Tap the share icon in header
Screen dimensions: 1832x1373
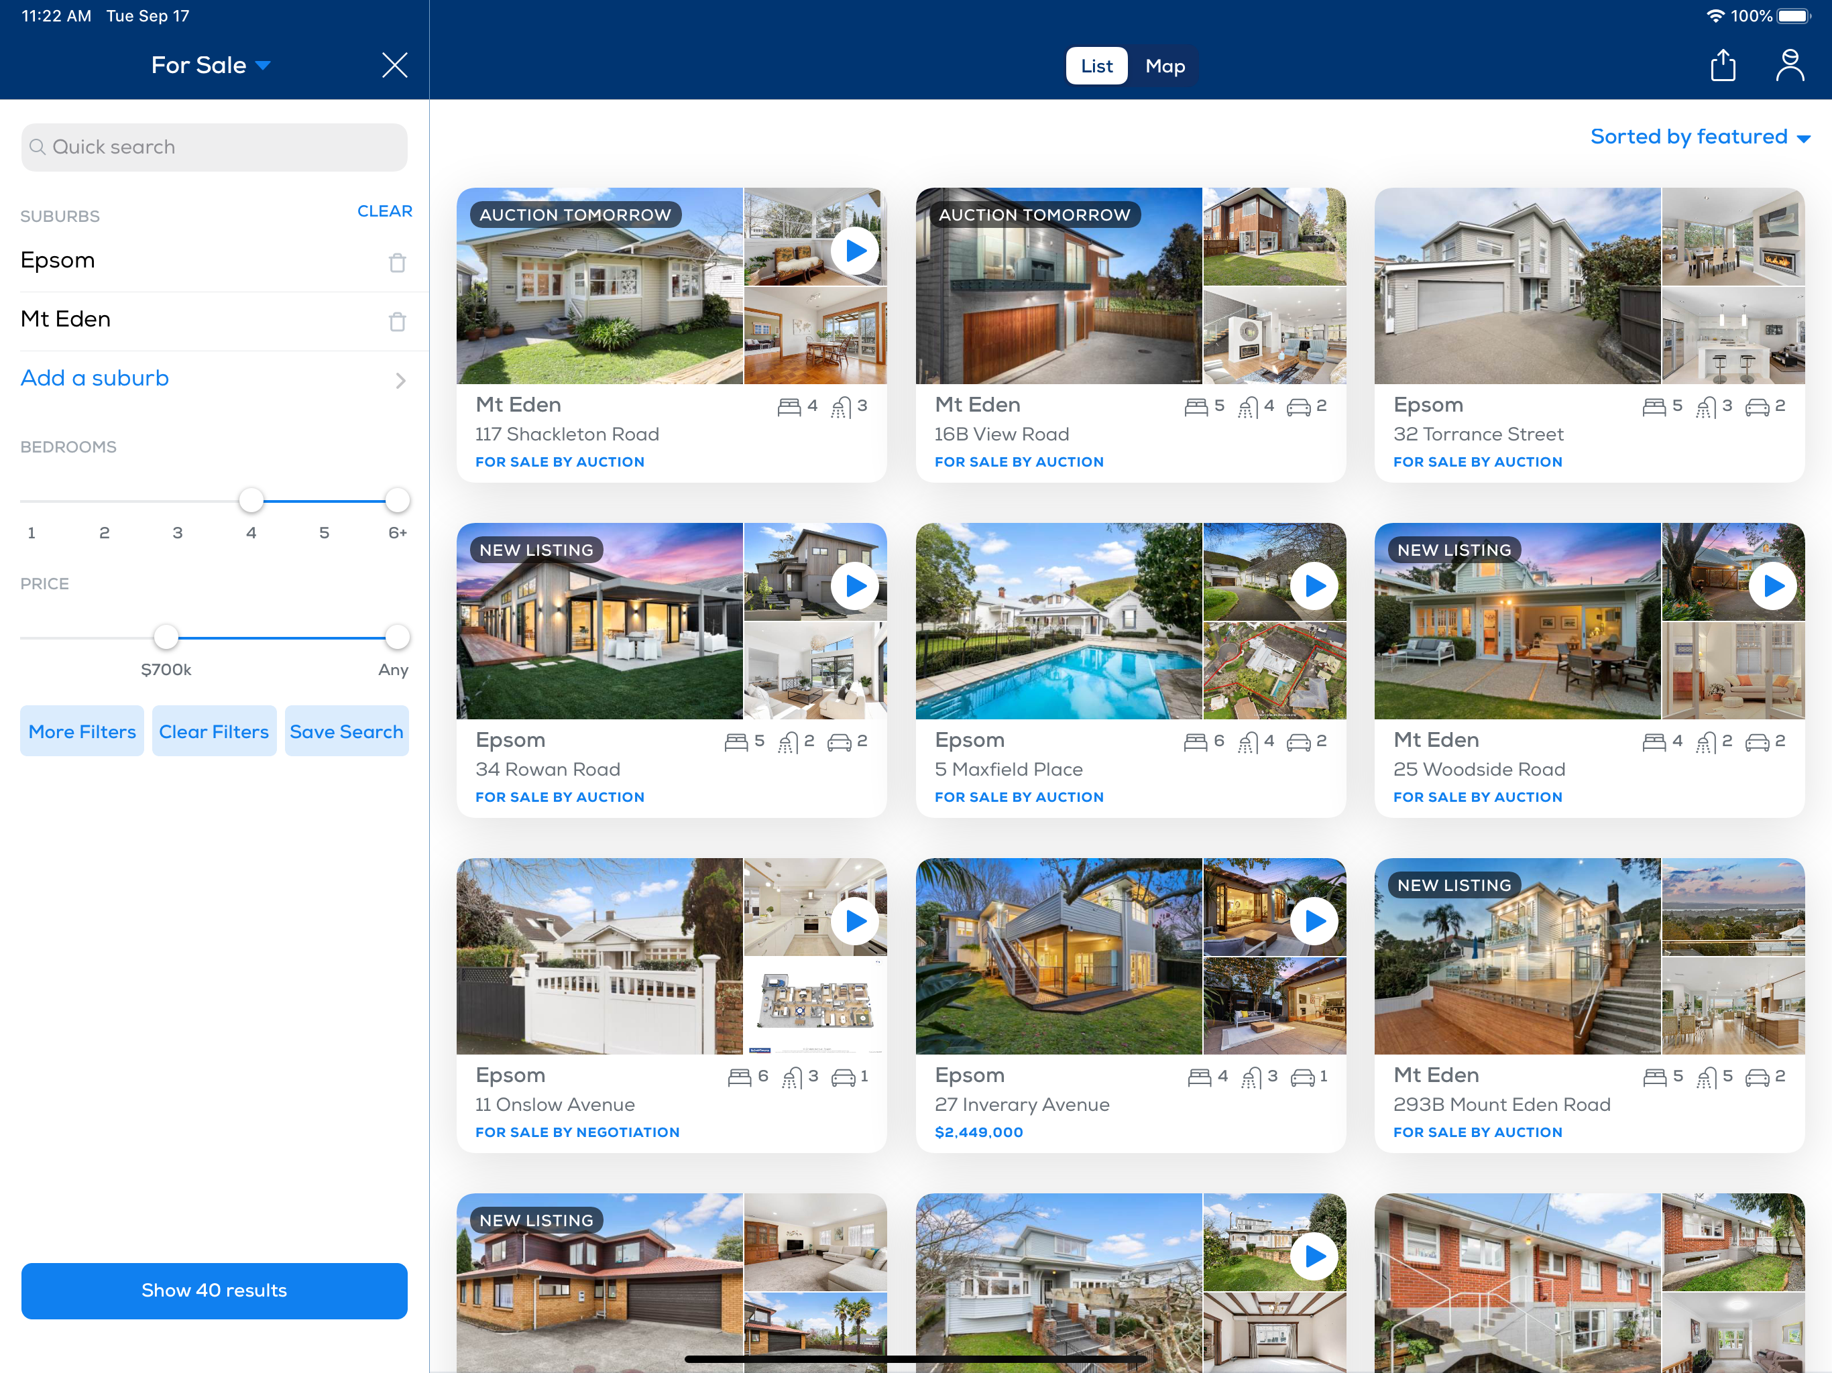(1723, 64)
